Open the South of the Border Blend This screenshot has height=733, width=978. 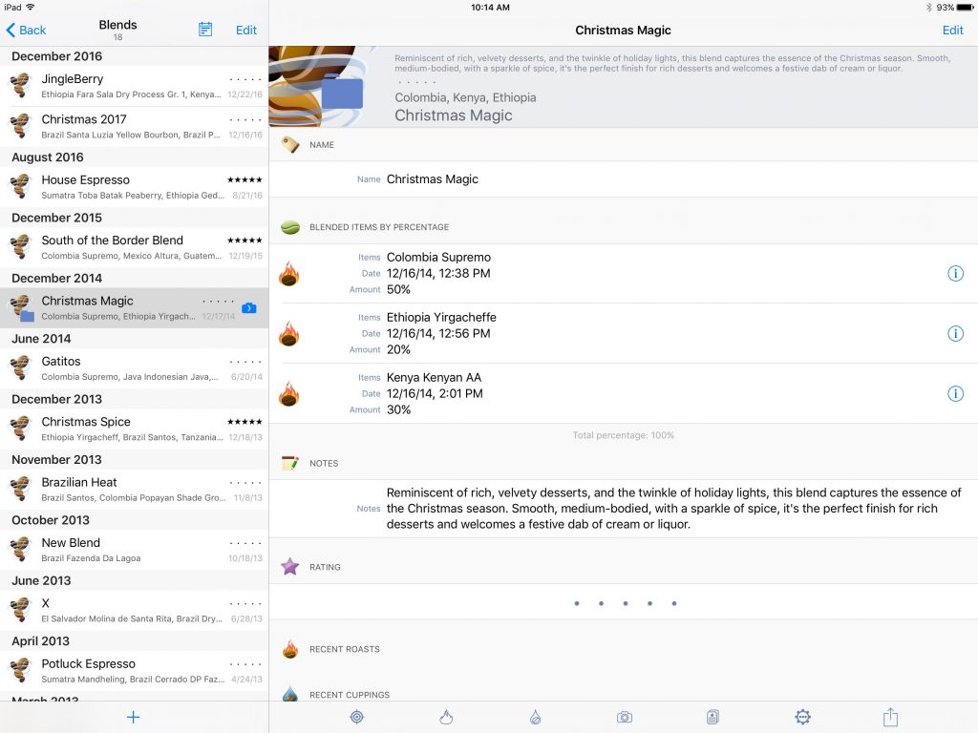(134, 247)
